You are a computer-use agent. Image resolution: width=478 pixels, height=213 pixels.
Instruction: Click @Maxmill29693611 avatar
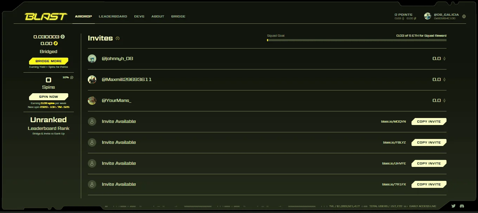pyautogui.click(x=92, y=80)
